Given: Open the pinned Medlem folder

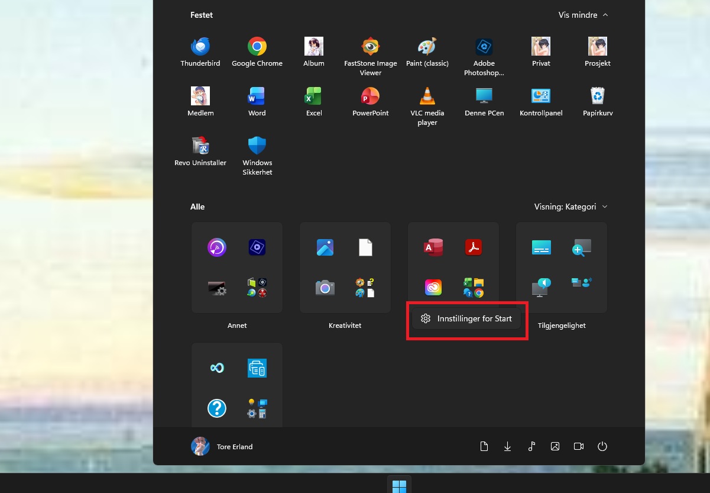Looking at the screenshot, I should click(200, 102).
